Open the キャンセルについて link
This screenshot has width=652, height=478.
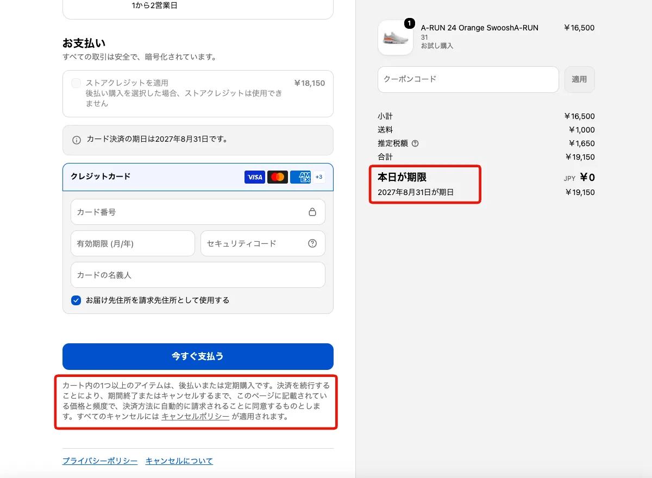tap(179, 461)
